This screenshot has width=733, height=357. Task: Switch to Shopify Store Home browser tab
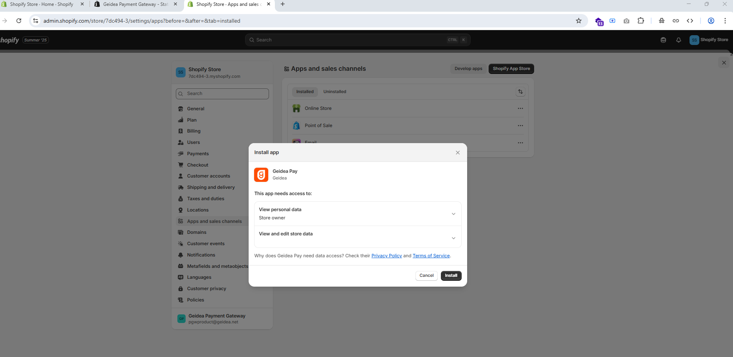(x=42, y=4)
